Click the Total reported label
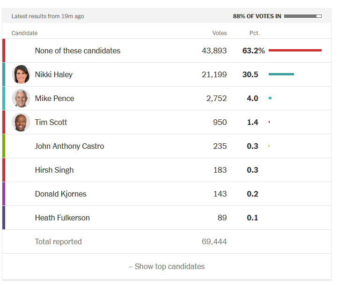This screenshot has width=338, height=285. tap(58, 241)
